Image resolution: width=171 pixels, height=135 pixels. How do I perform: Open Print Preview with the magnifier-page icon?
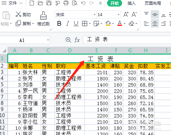[x=75, y=3]
